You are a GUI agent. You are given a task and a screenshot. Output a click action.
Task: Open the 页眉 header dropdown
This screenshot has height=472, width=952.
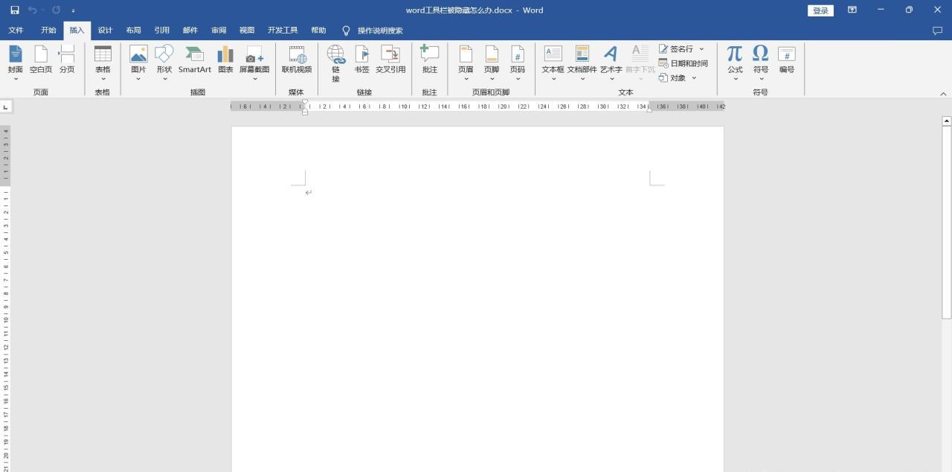point(466,63)
